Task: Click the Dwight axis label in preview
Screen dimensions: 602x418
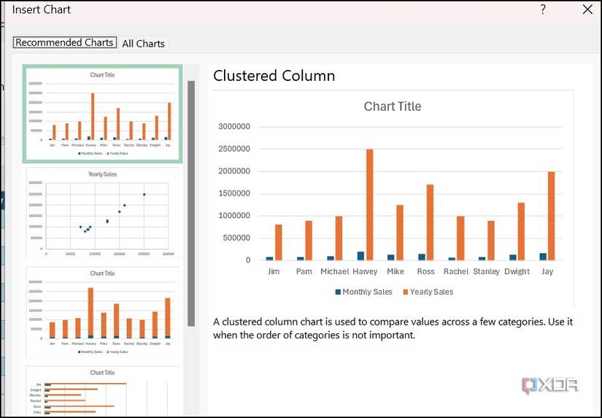Action: click(517, 271)
